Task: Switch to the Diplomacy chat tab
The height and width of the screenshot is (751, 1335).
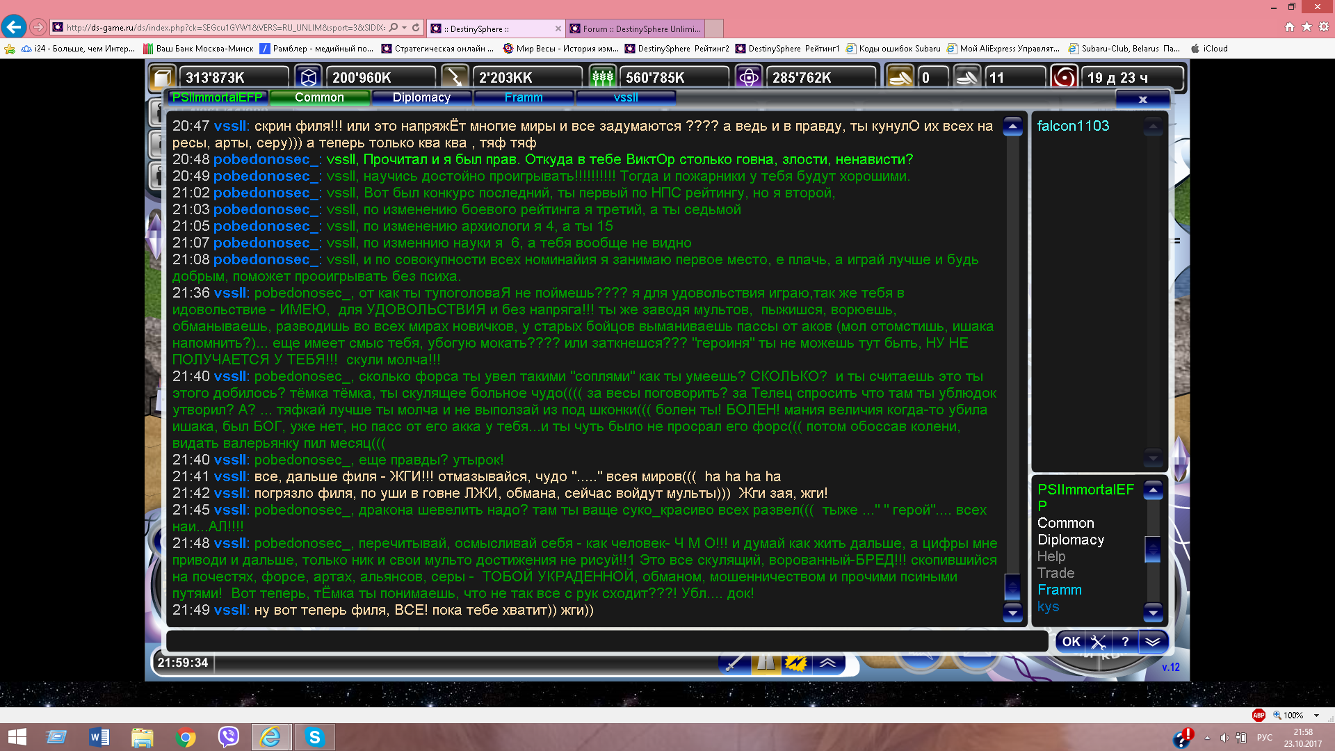Action: pyautogui.click(x=421, y=98)
